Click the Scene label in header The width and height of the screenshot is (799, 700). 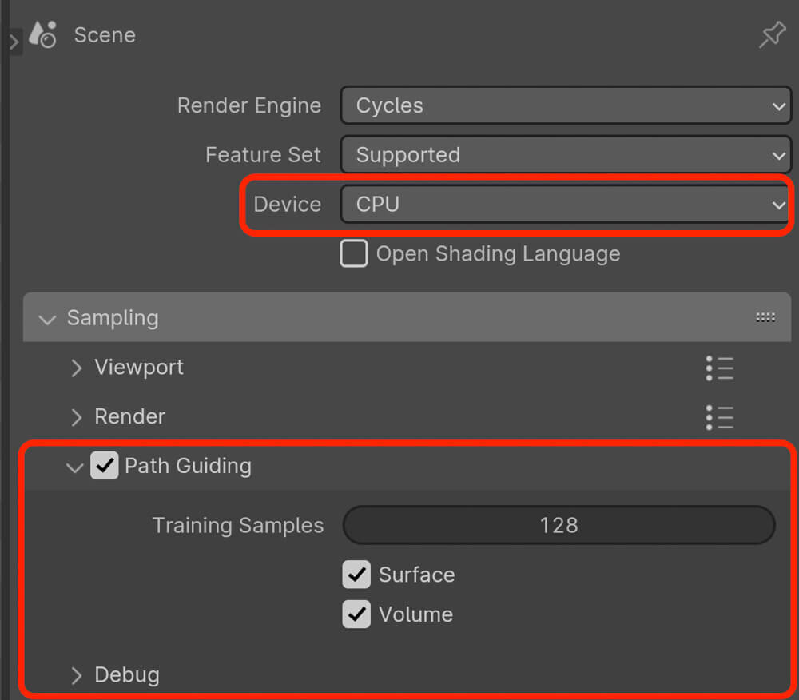(105, 35)
